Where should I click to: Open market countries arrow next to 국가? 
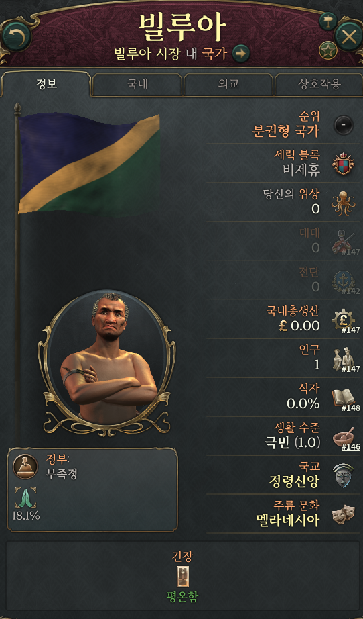(x=241, y=53)
